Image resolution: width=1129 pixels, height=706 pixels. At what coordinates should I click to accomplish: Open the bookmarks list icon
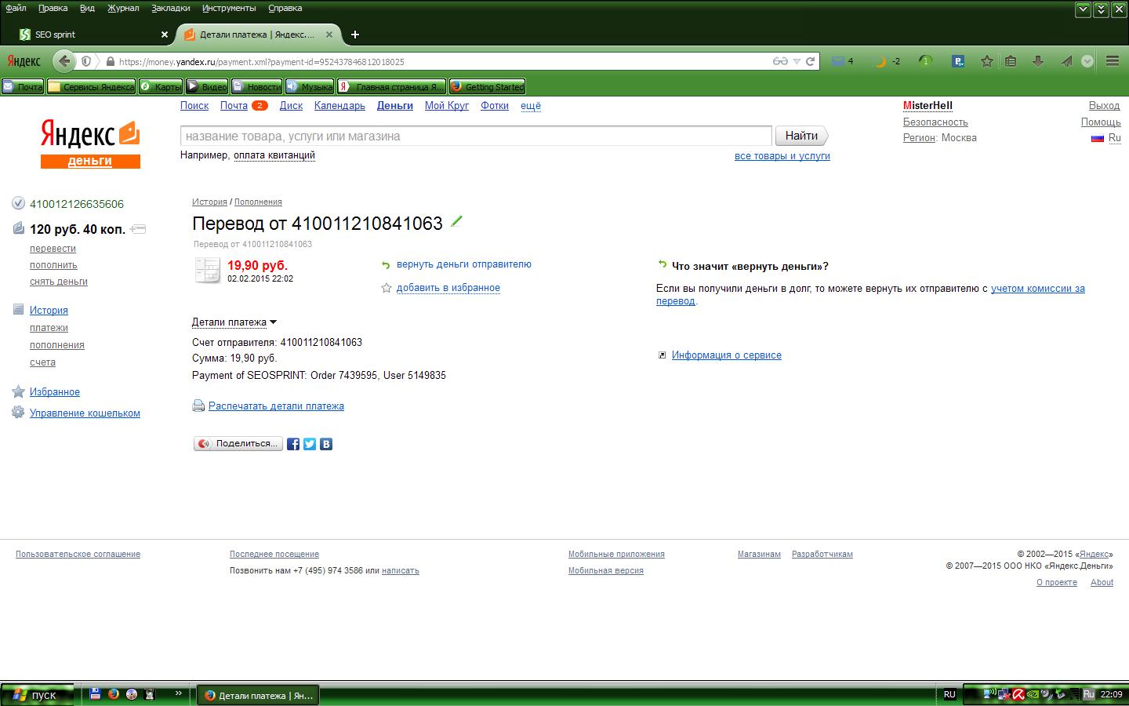pyautogui.click(x=1011, y=61)
